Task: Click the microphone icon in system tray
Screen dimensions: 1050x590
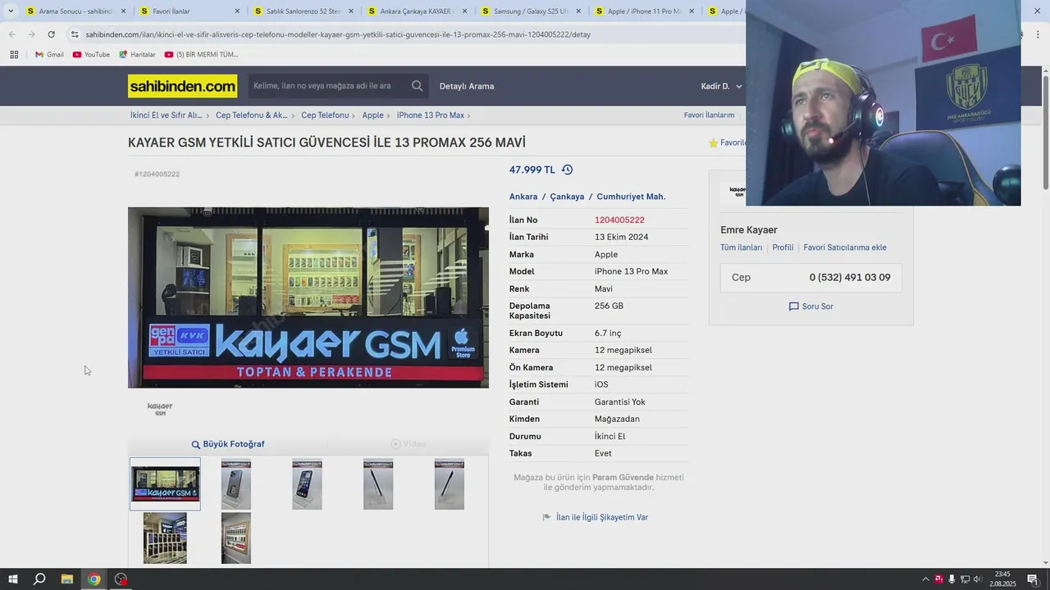Action: (952, 579)
